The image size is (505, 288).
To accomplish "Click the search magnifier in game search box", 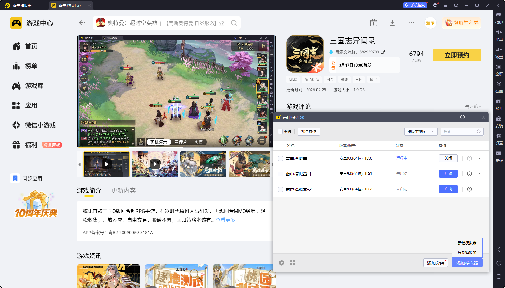I will click(x=234, y=23).
